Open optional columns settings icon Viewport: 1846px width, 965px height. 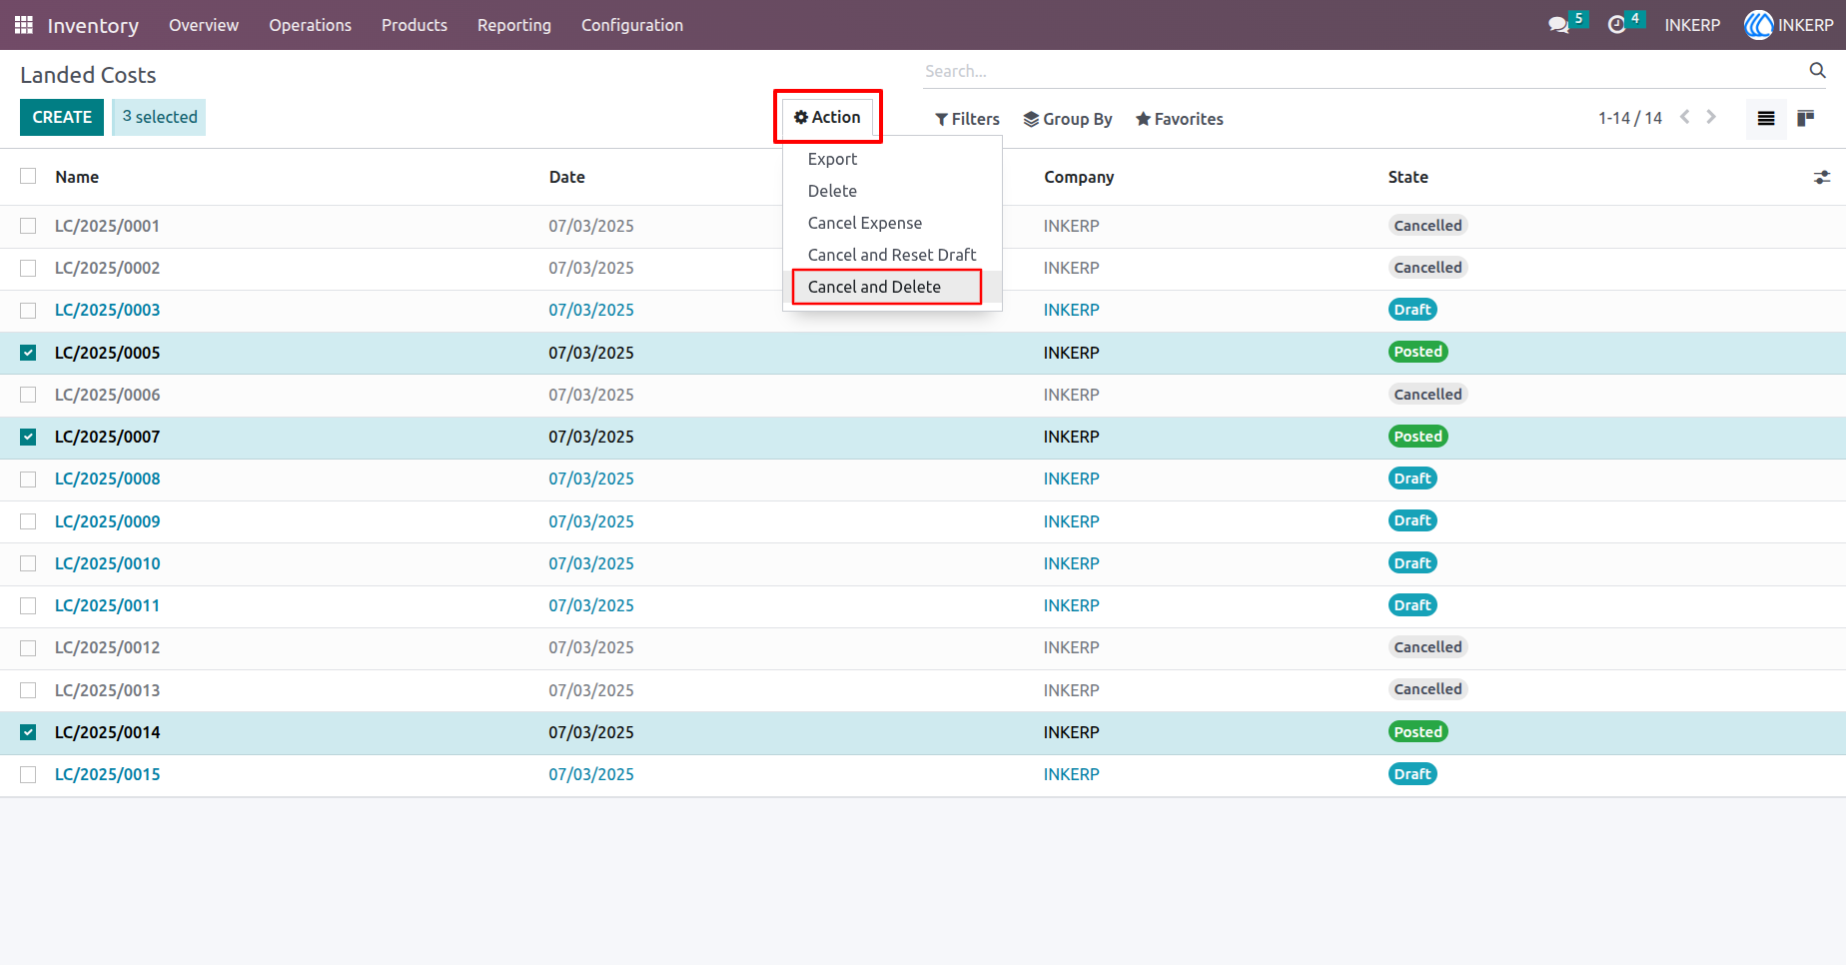[1822, 177]
